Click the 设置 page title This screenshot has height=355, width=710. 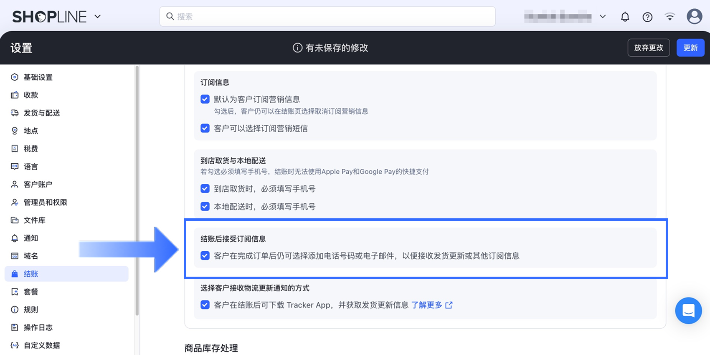(21, 48)
